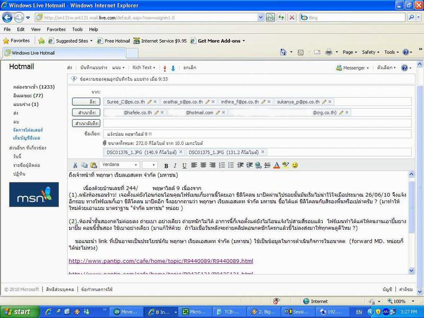
Task: Click the RSS feeds icon
Action: 301,52
